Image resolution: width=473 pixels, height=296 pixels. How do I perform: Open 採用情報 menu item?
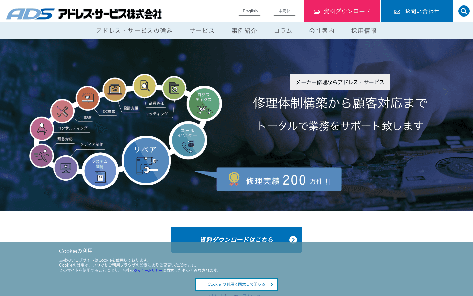(364, 31)
